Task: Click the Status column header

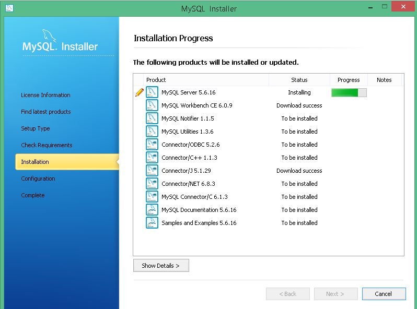Action: [x=299, y=80]
